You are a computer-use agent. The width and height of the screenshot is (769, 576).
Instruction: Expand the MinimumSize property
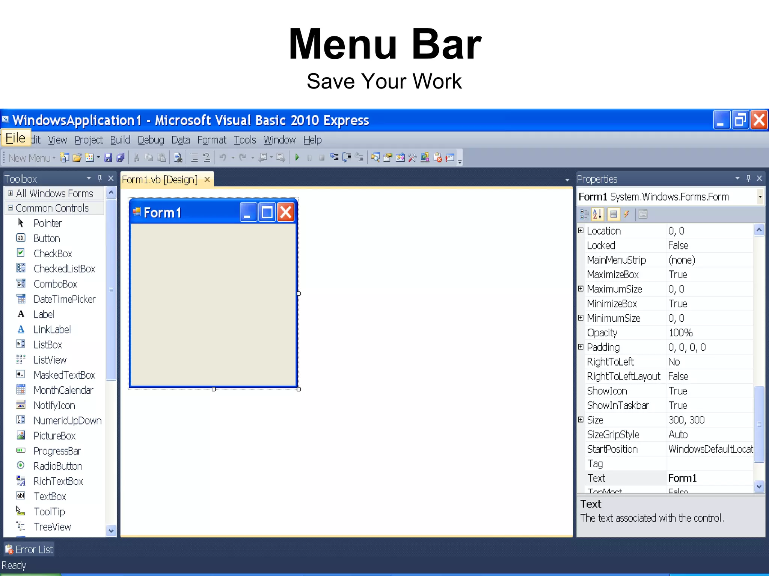(581, 318)
